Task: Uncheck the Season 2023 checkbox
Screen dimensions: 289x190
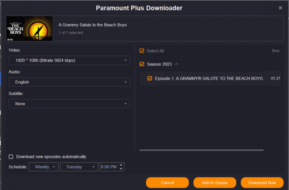Action: (x=142, y=64)
